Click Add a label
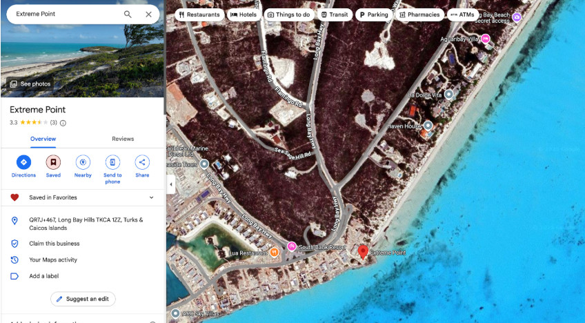The width and height of the screenshot is (585, 323). [44, 276]
